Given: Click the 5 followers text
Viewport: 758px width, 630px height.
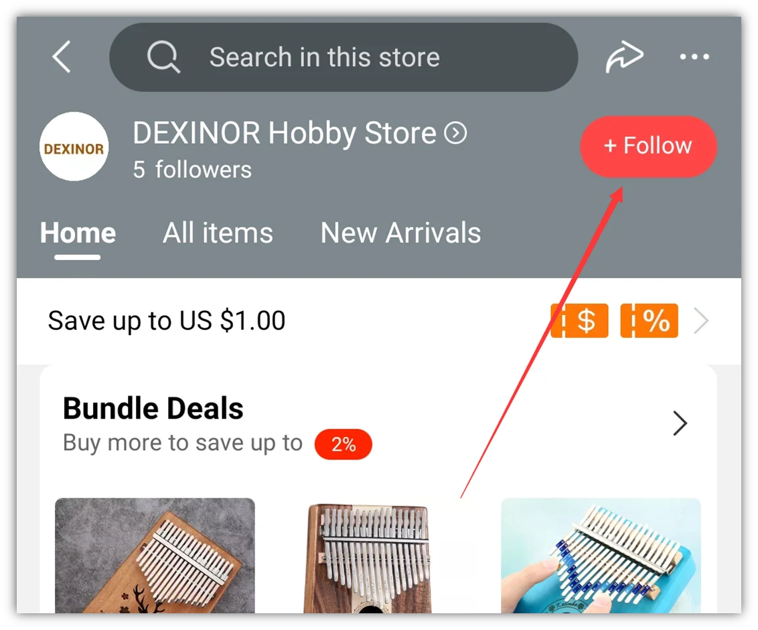Looking at the screenshot, I should [x=192, y=170].
